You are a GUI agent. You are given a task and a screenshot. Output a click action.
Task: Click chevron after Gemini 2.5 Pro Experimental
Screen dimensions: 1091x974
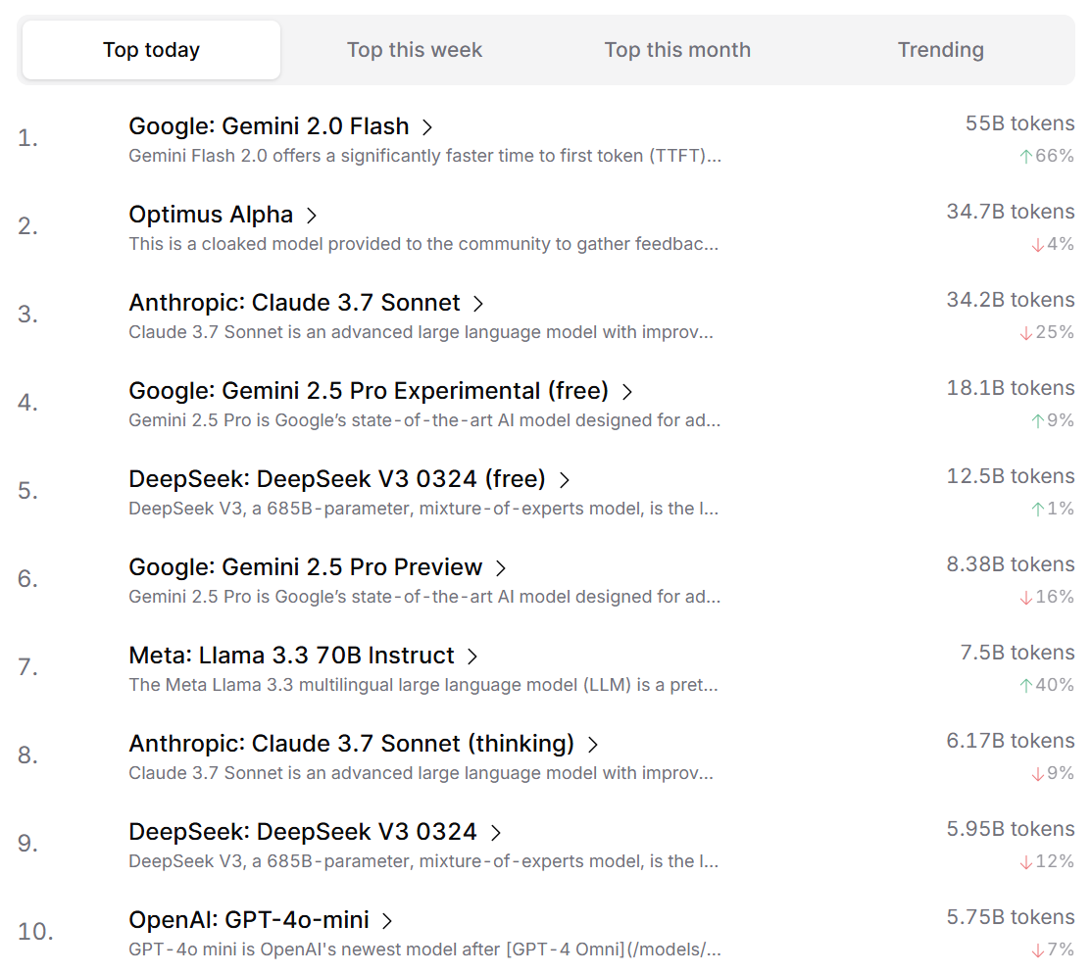627,392
